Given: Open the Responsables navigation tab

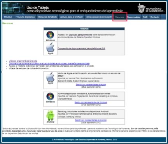Looking at the screenshot, I should 134,17.
